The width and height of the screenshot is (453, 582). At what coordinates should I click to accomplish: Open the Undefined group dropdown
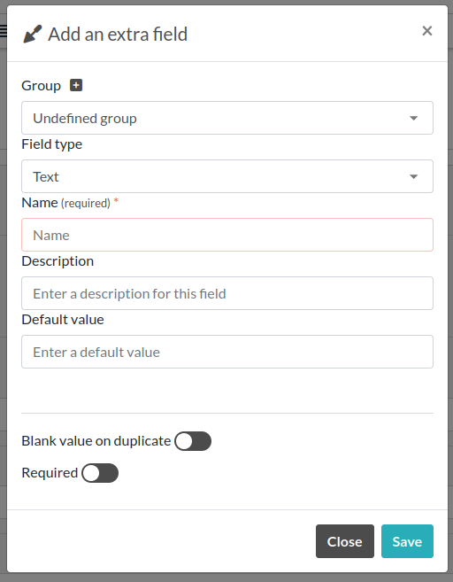pyautogui.click(x=227, y=118)
